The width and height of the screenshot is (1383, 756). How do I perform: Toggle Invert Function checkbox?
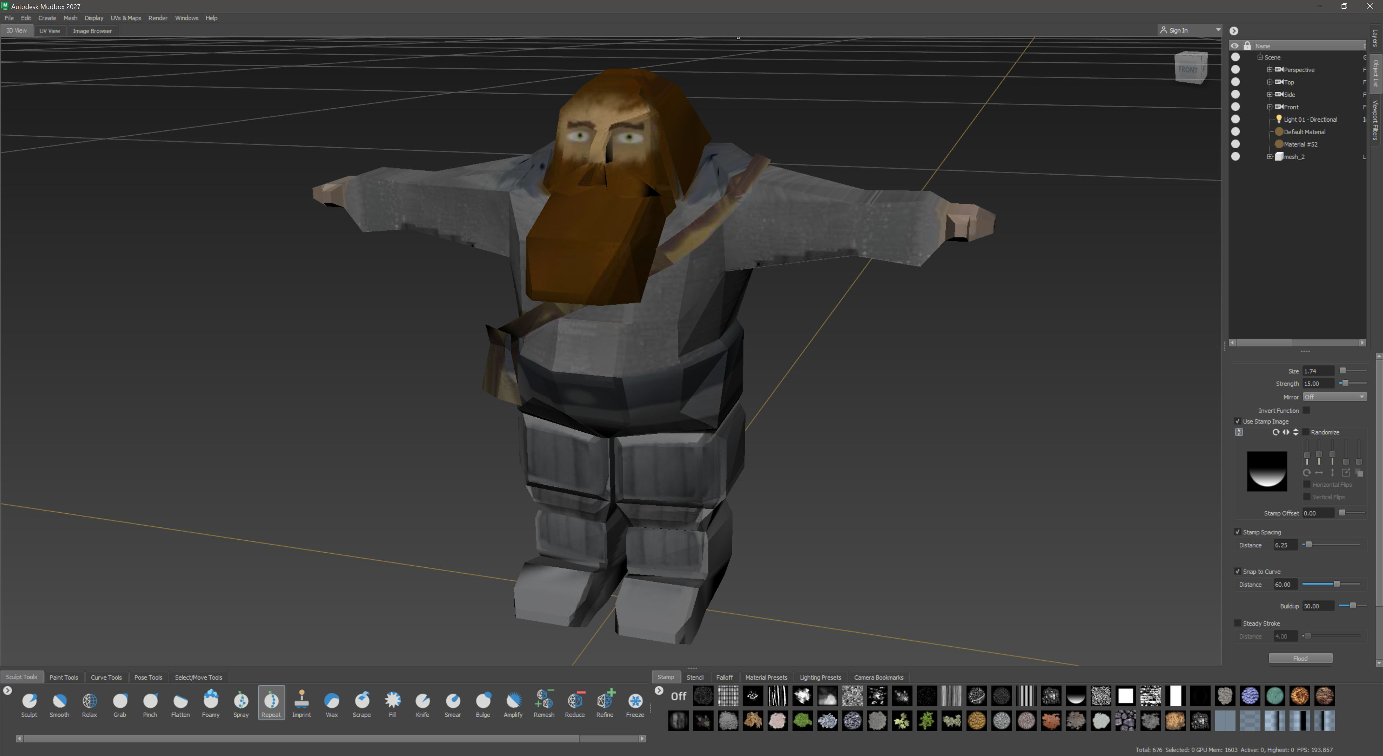1306,410
